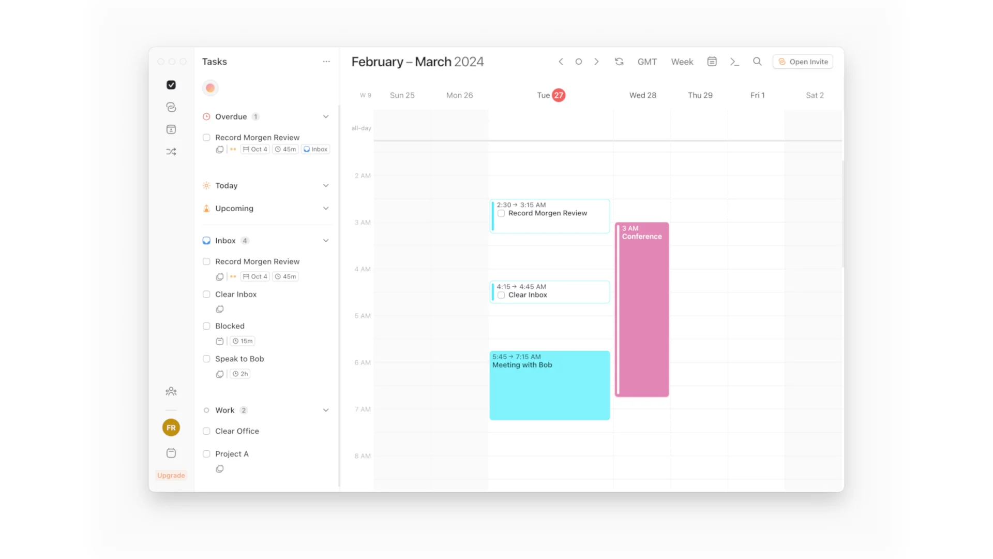993x559 pixels.
Task: Click the terminal/command line icon
Action: pos(734,62)
